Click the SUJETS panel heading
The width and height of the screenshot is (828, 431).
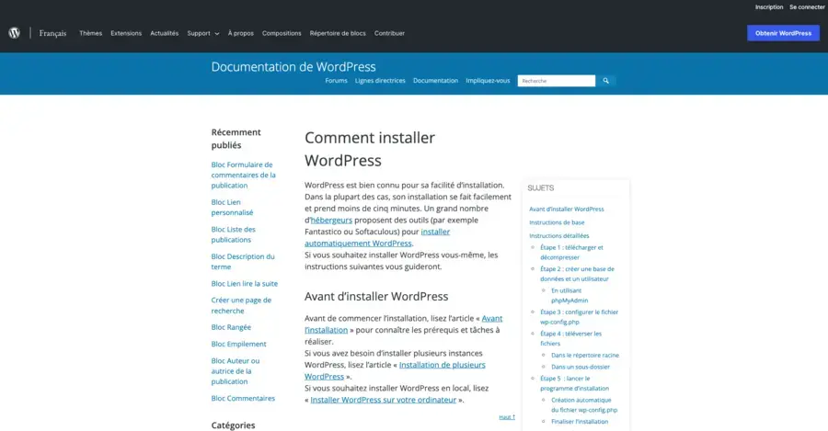click(x=541, y=188)
